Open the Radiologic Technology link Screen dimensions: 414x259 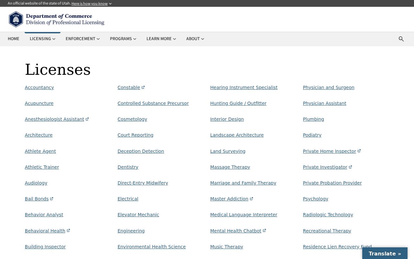coord(328,215)
